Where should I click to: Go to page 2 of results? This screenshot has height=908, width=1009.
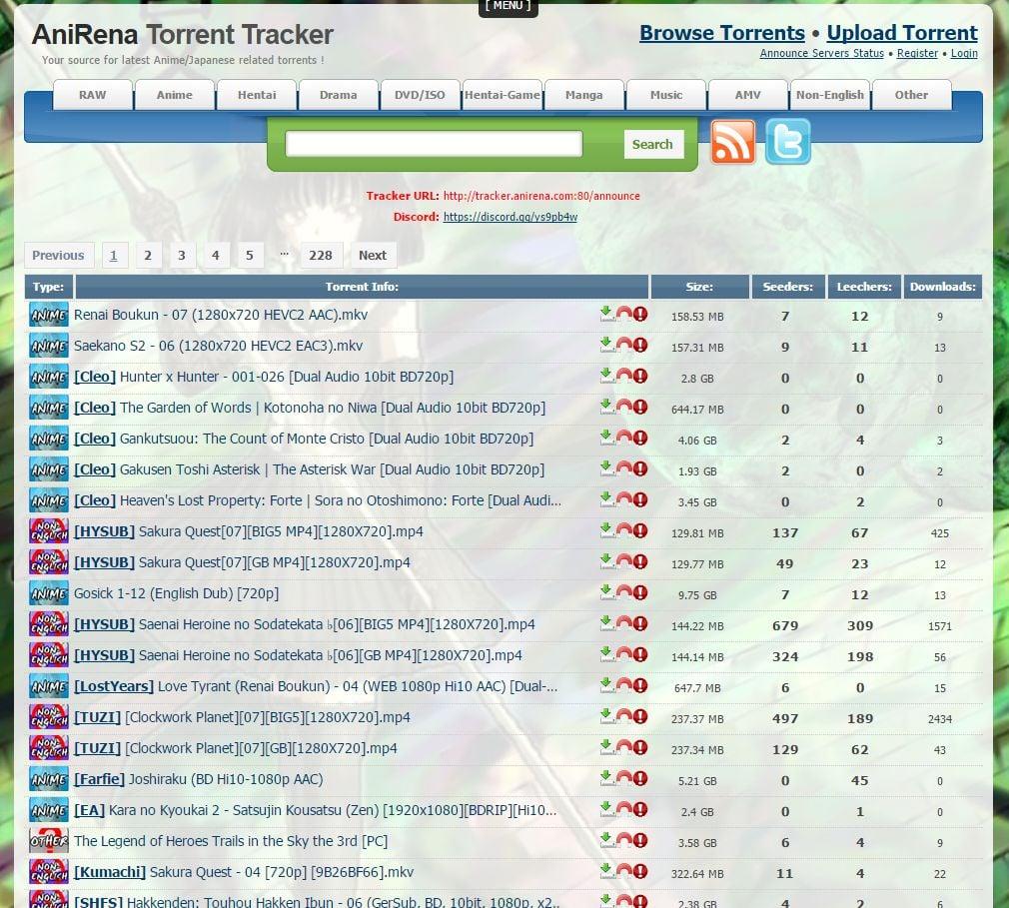pos(148,256)
